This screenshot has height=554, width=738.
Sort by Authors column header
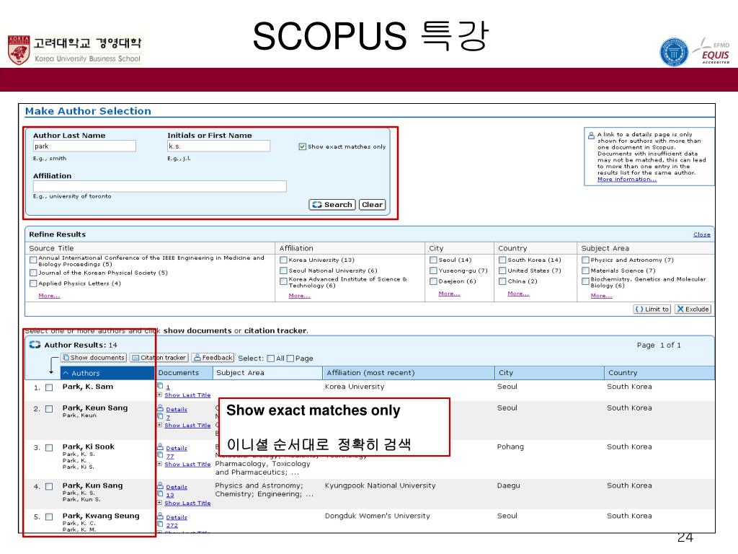click(x=108, y=373)
